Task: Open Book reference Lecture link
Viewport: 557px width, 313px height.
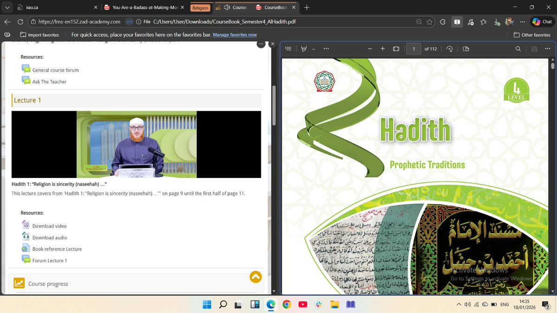Action: (57, 249)
